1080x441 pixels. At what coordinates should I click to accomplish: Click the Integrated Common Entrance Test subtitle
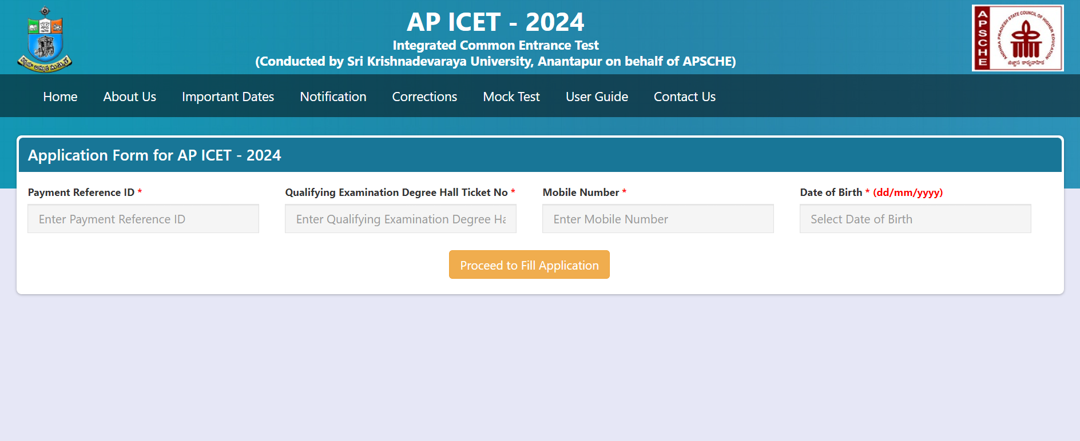pos(495,45)
